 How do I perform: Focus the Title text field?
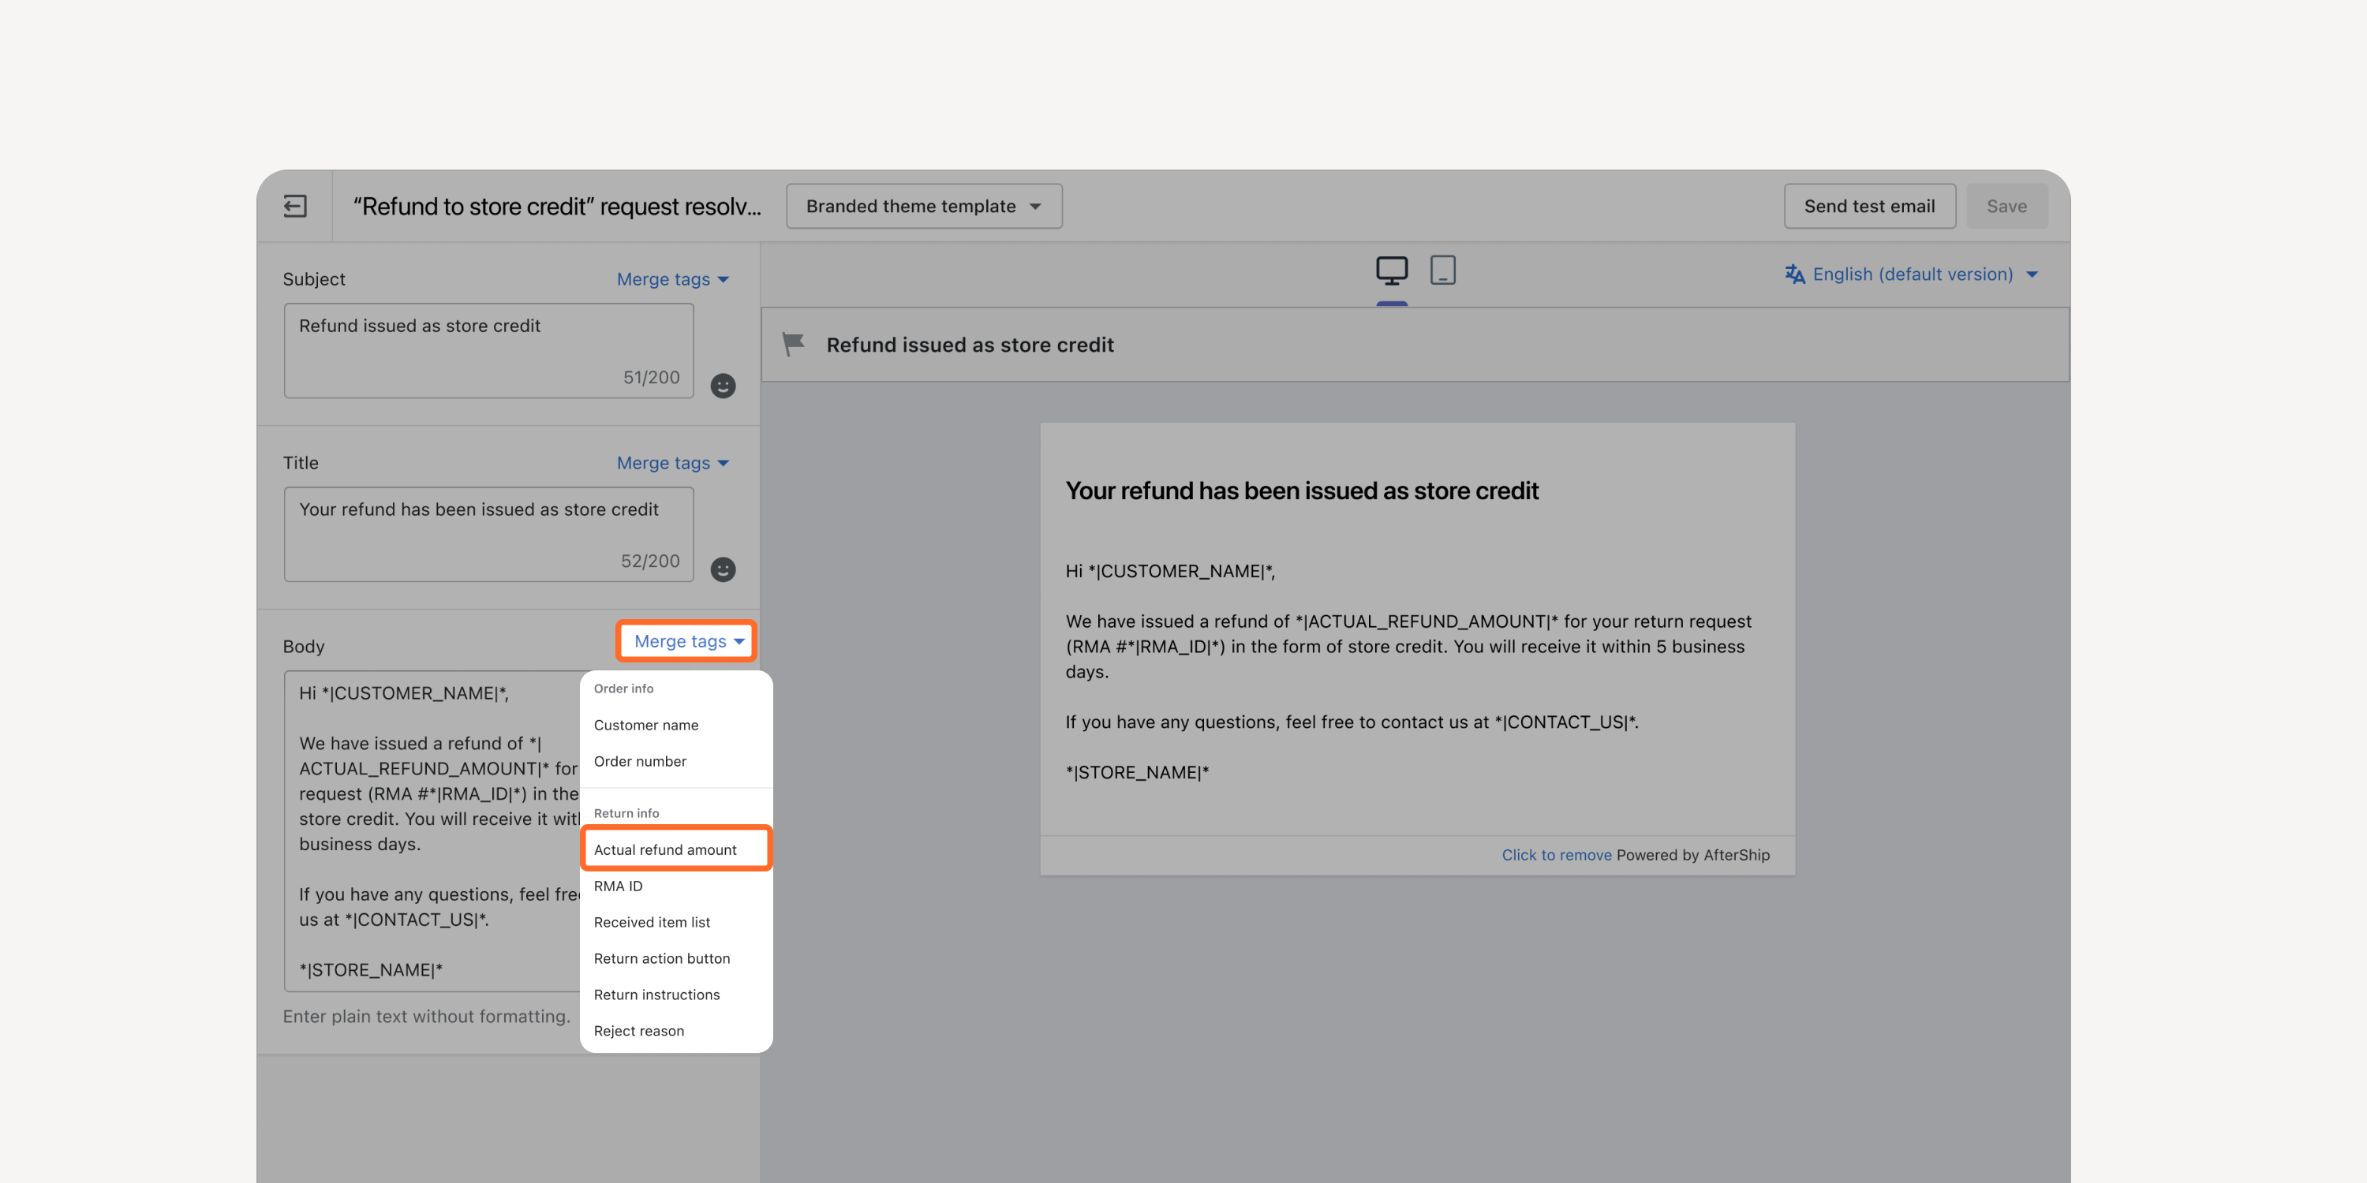(488, 535)
